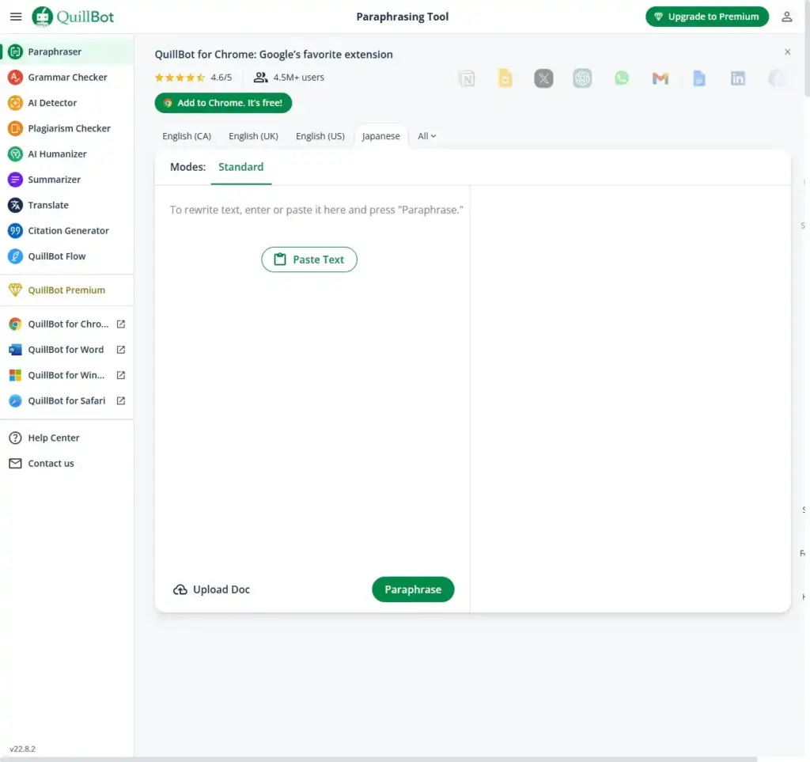Click the Summarizer sidebar icon
The image size is (810, 762).
tap(16, 180)
